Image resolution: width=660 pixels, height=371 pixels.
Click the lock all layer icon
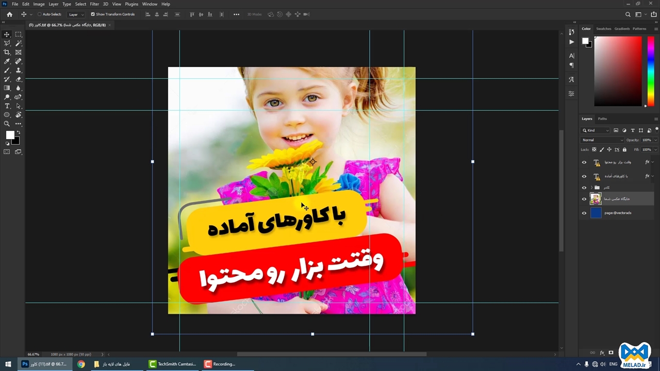[624, 149]
